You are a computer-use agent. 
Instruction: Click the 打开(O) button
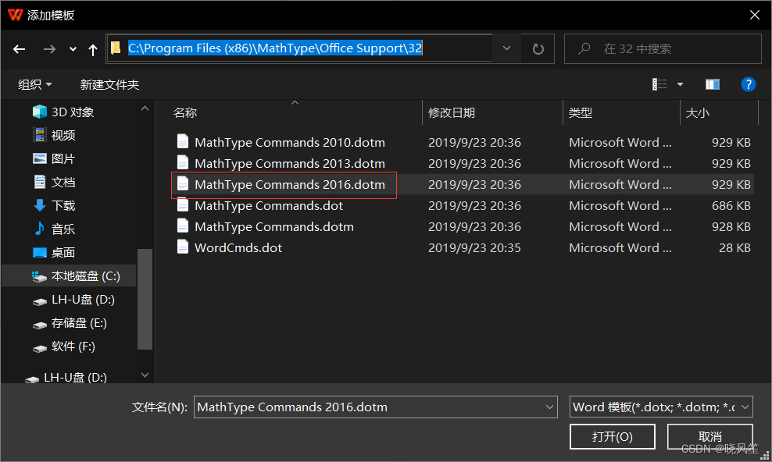pos(612,436)
